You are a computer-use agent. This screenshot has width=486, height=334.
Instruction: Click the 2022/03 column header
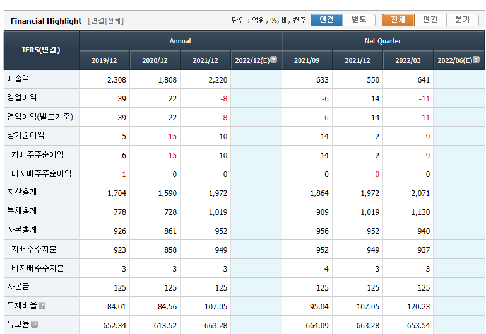408,60
